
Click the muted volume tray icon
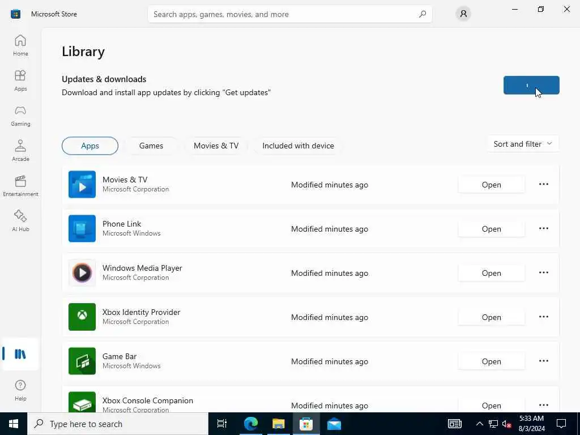[x=506, y=424]
